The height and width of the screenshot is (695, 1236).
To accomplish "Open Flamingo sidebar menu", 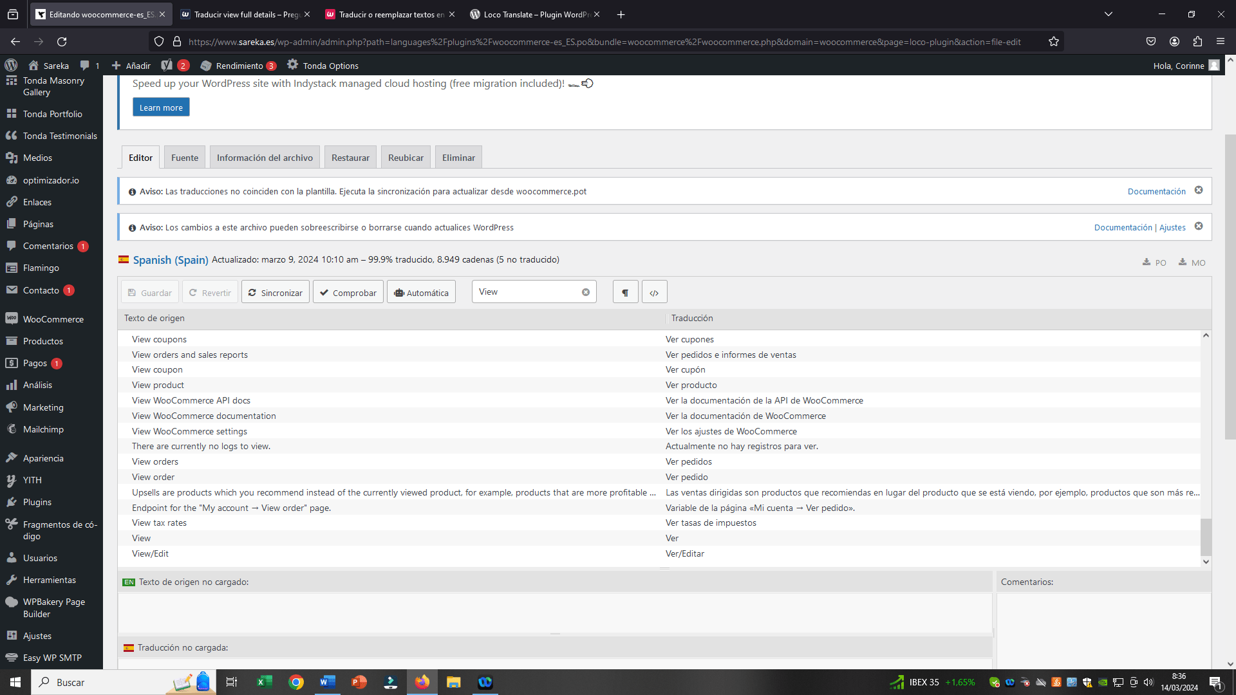I will [x=51, y=268].
